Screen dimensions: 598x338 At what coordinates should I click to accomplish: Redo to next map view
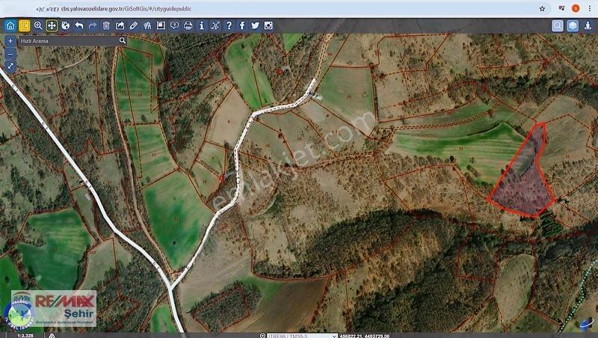pyautogui.click(x=92, y=25)
